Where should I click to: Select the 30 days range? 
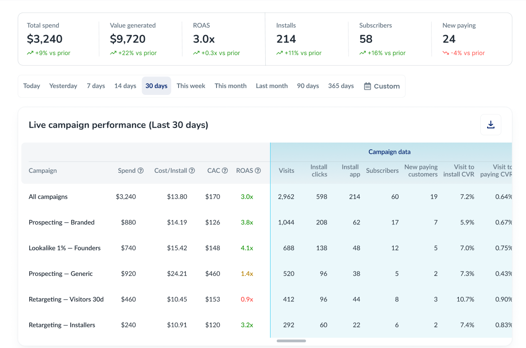(156, 86)
